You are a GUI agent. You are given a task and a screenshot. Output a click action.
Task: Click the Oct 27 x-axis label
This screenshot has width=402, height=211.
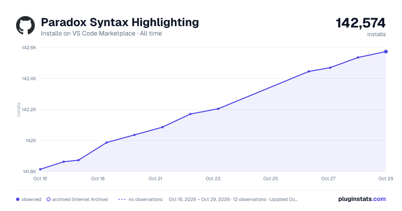(328, 179)
